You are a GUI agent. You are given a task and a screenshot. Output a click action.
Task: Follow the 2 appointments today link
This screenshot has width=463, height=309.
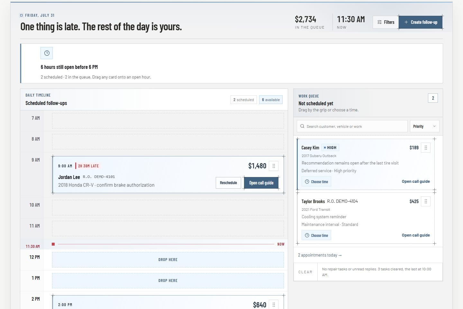pyautogui.click(x=320, y=255)
